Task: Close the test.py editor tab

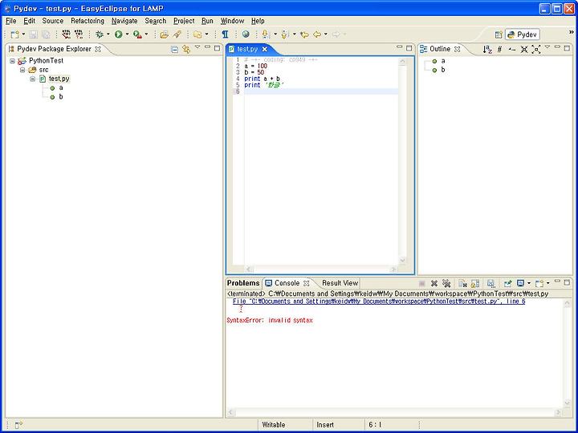Action: [x=264, y=49]
